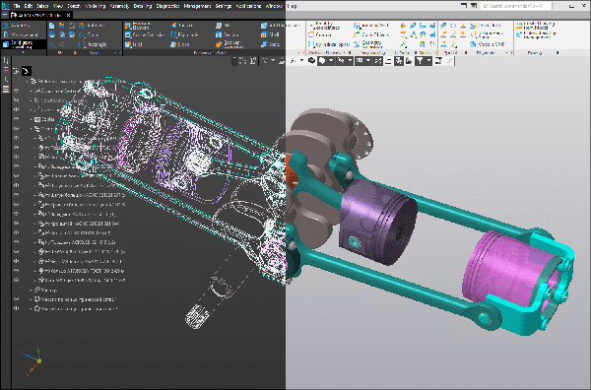Click the Search commands input field

tap(516, 6)
